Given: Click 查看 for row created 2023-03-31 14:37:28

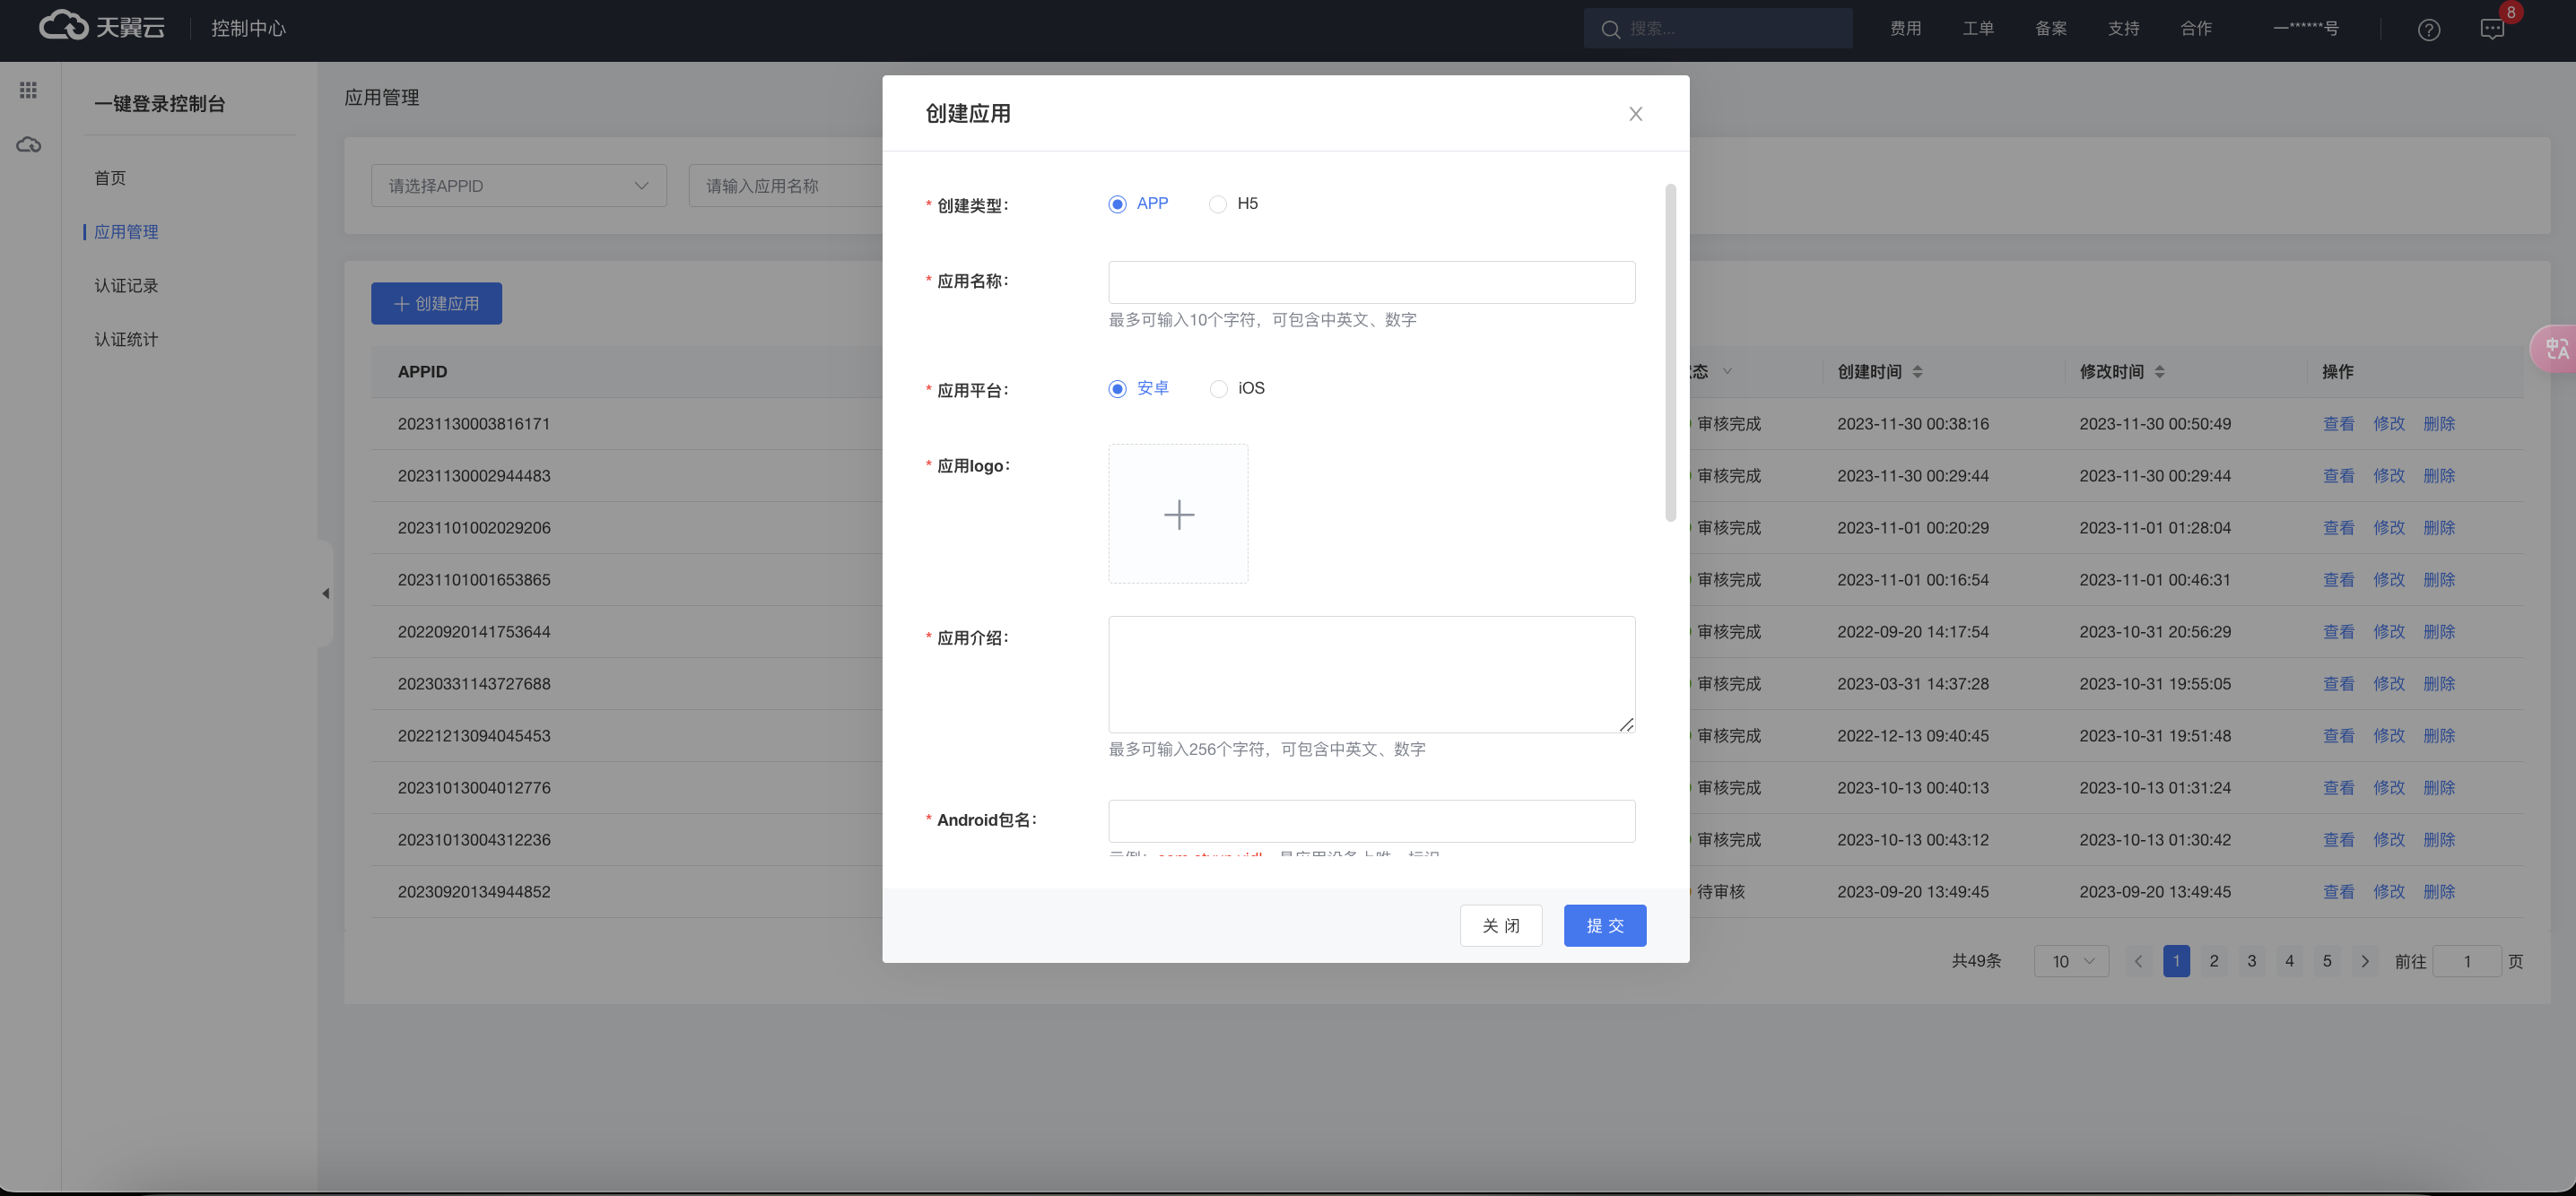Looking at the screenshot, I should coord(2338,683).
